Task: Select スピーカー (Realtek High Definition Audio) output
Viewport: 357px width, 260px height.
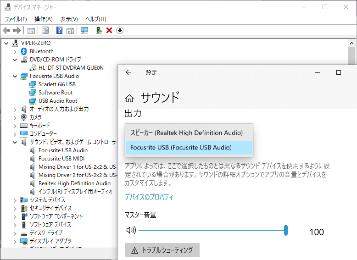Action: pyautogui.click(x=189, y=133)
